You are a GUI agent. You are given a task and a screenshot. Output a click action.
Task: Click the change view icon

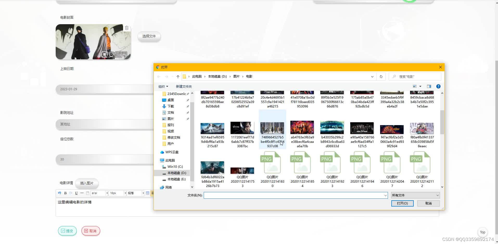(415, 86)
